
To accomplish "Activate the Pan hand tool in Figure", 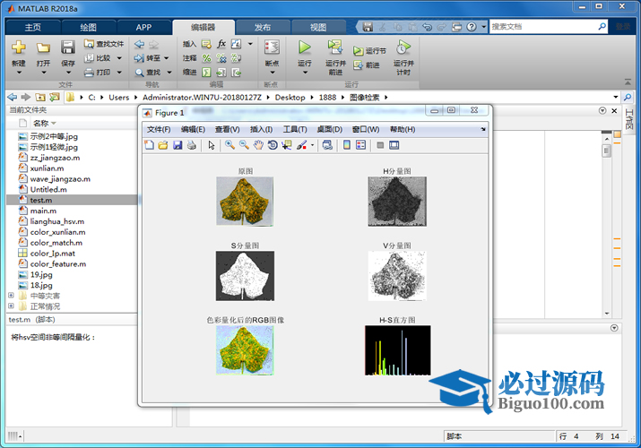I will pos(258,145).
